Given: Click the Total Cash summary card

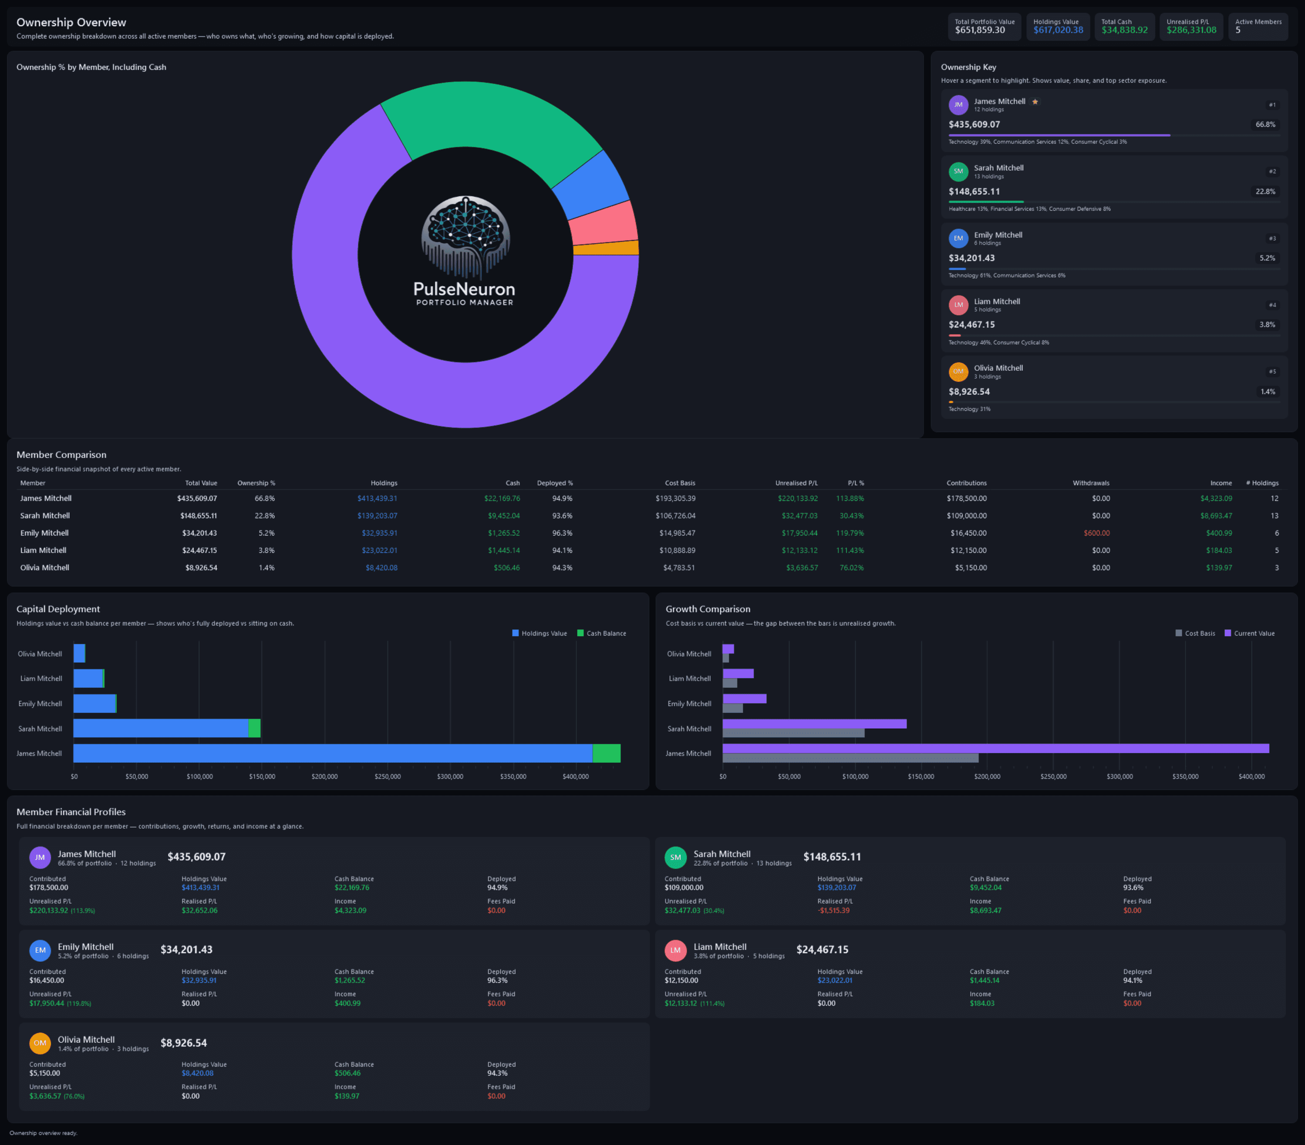Looking at the screenshot, I should 1124,26.
